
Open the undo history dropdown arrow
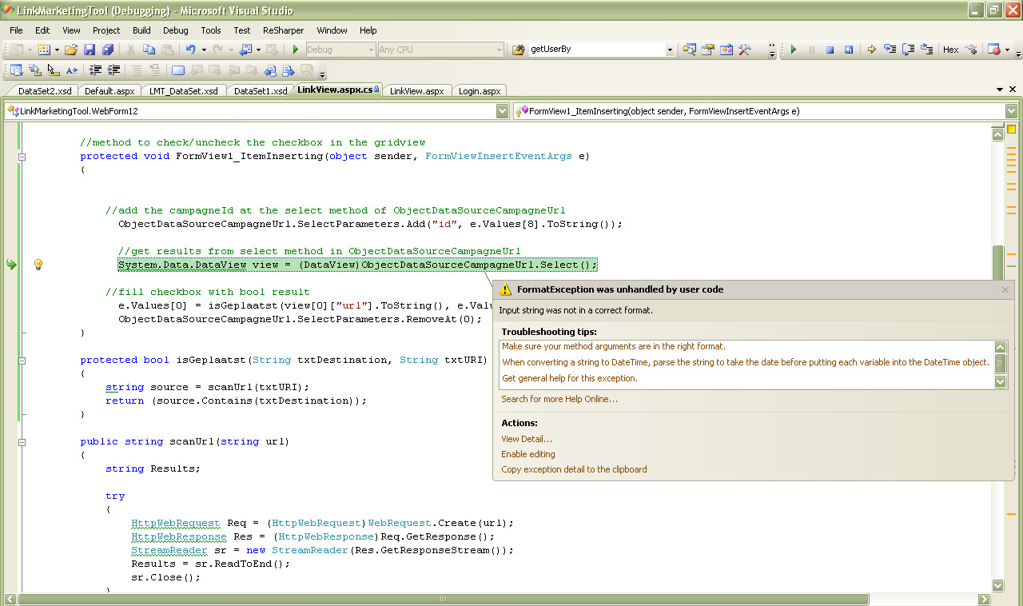coord(204,50)
